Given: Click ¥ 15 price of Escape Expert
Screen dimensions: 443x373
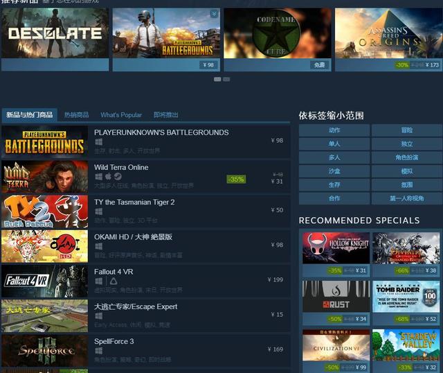Looking at the screenshot, I should (x=277, y=315).
